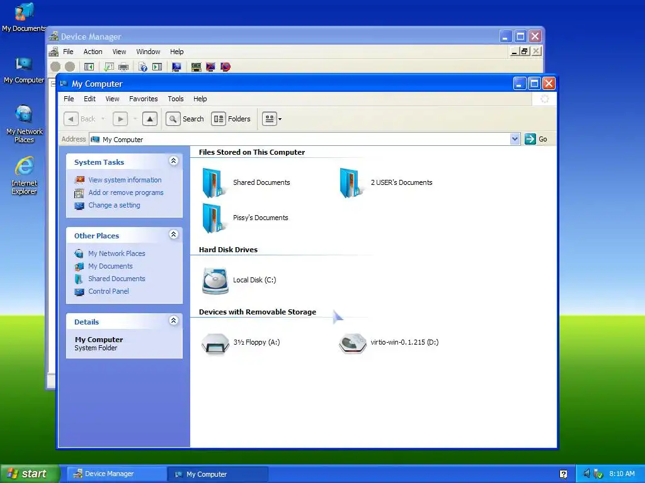Click the Forward arrow in My Computer toolbar

tap(120, 119)
